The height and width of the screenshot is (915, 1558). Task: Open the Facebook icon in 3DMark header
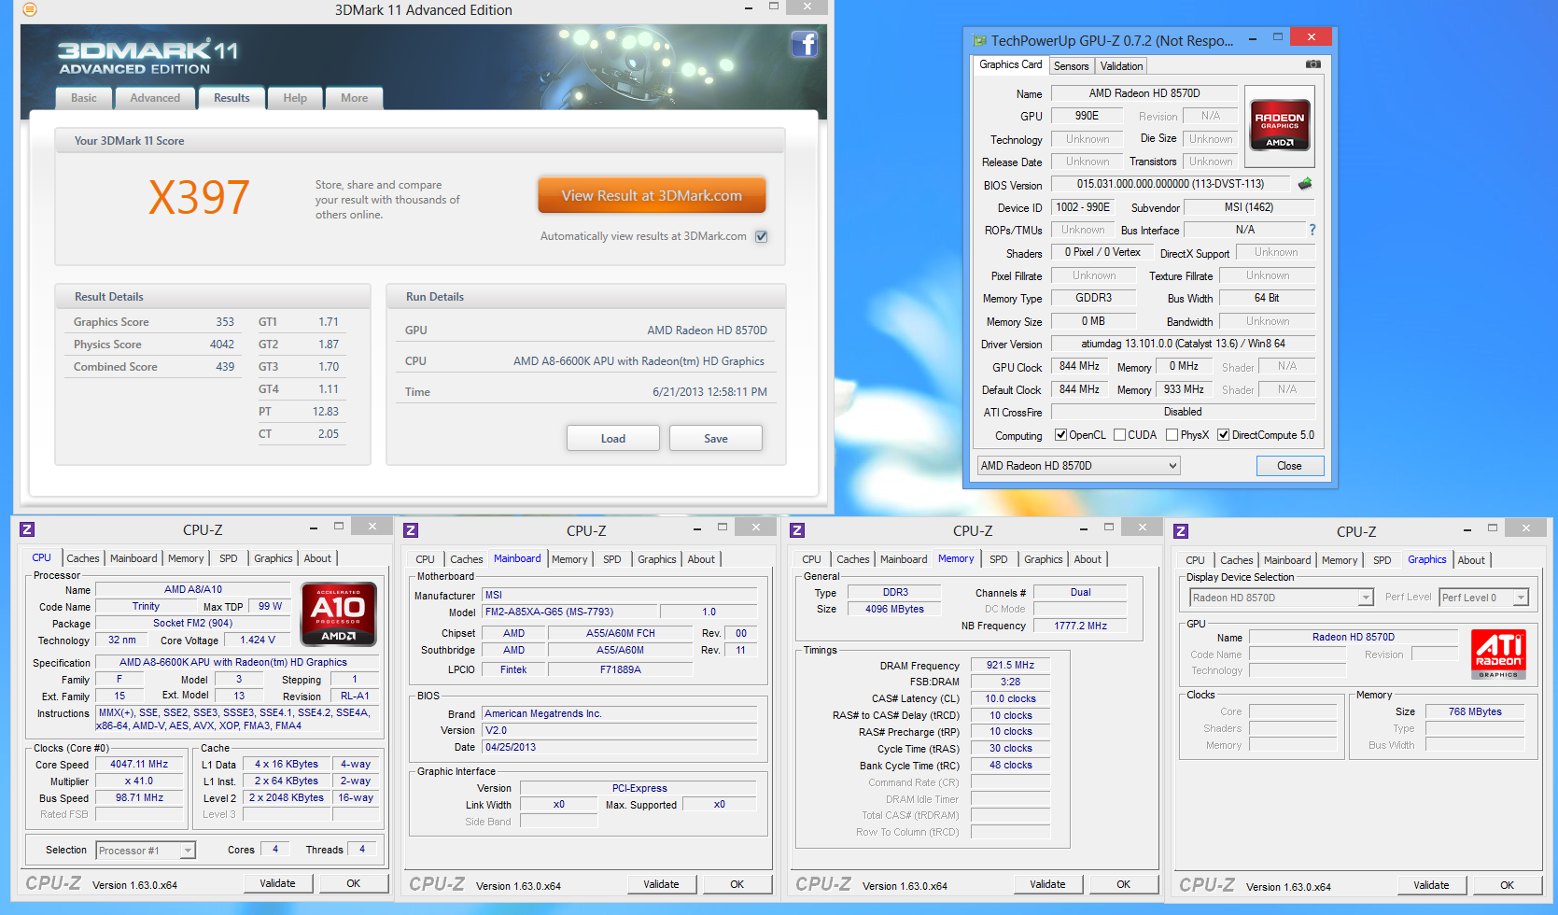[x=804, y=44]
